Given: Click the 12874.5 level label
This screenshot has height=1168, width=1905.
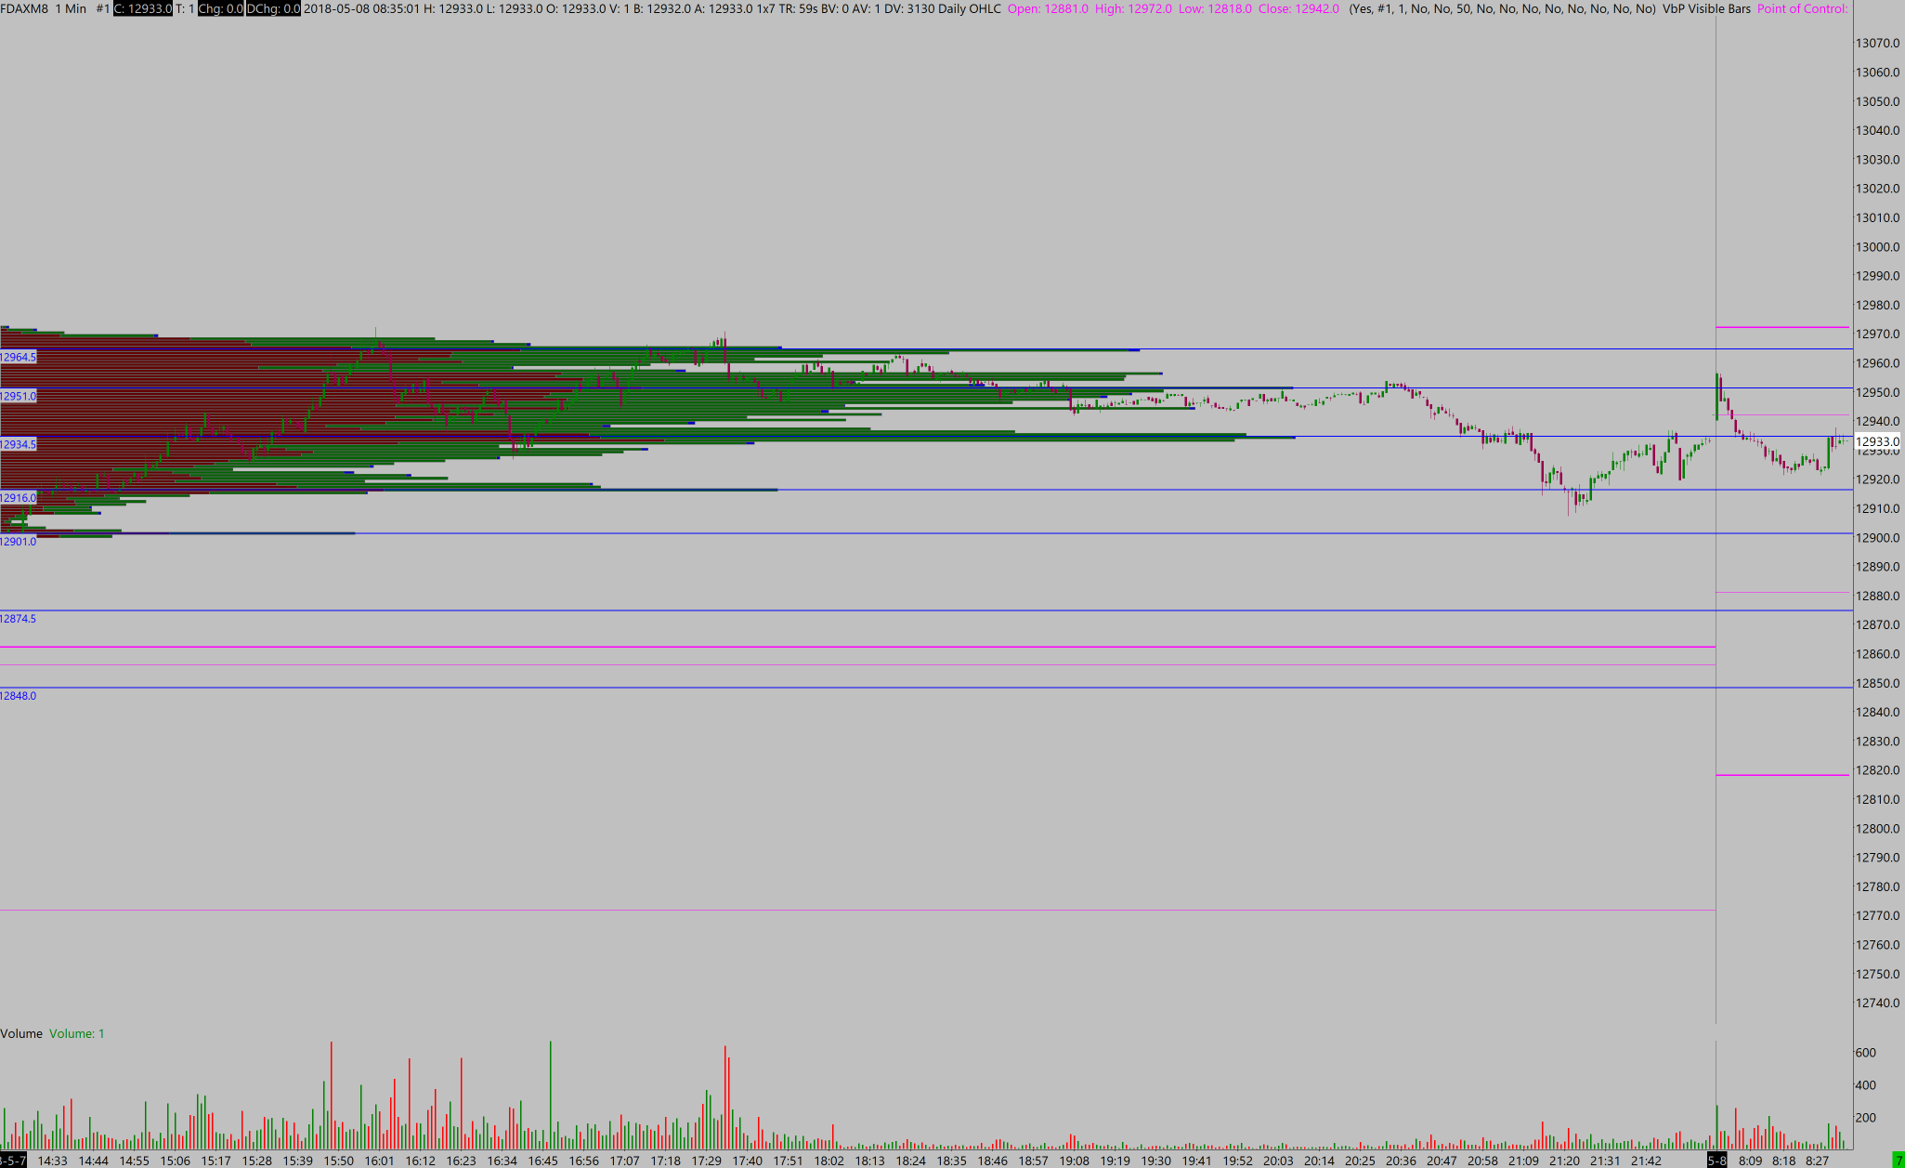Looking at the screenshot, I should [x=19, y=619].
